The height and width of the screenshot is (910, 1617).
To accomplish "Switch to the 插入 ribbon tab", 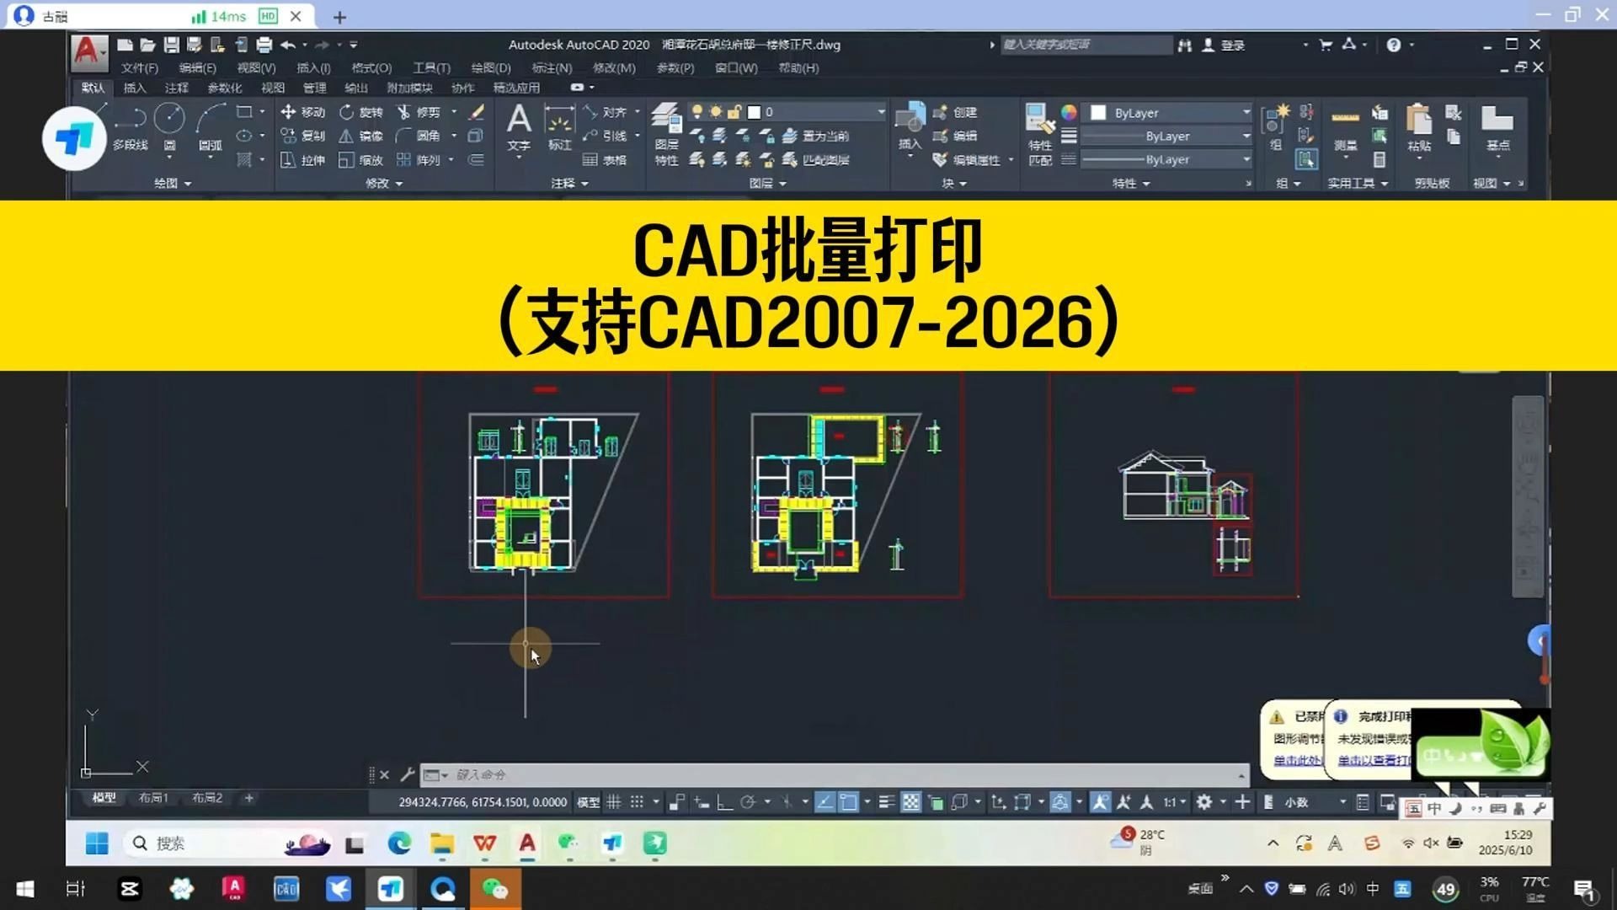I will [x=133, y=87].
